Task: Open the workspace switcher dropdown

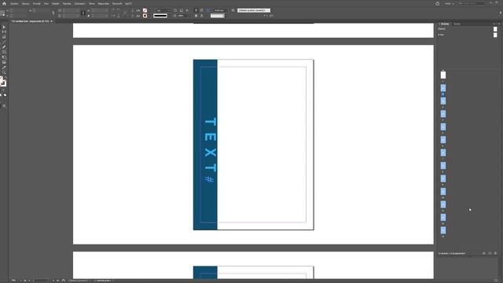Action: coord(449,3)
